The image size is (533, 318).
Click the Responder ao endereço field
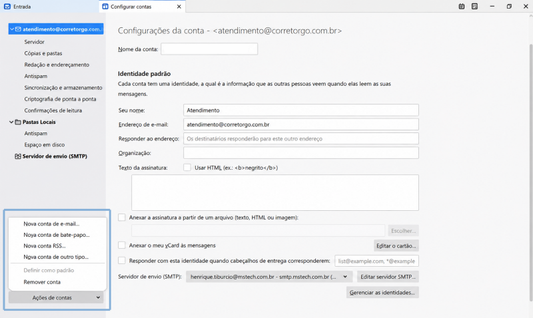point(301,138)
